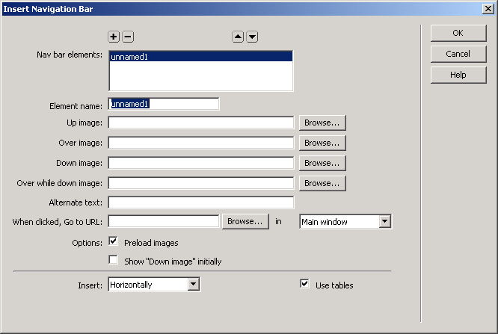Click the Element name field

tap(164, 104)
